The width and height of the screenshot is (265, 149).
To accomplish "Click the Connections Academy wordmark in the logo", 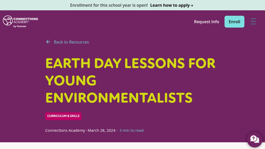I will click(x=25, y=20).
